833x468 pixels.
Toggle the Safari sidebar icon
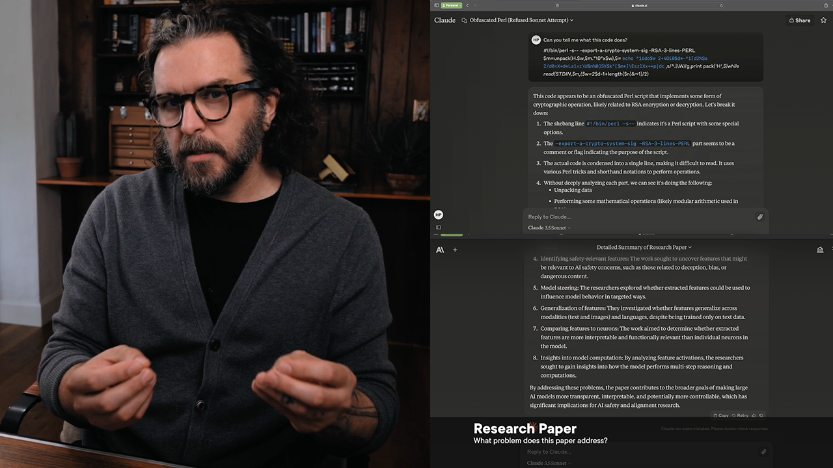[437, 5]
